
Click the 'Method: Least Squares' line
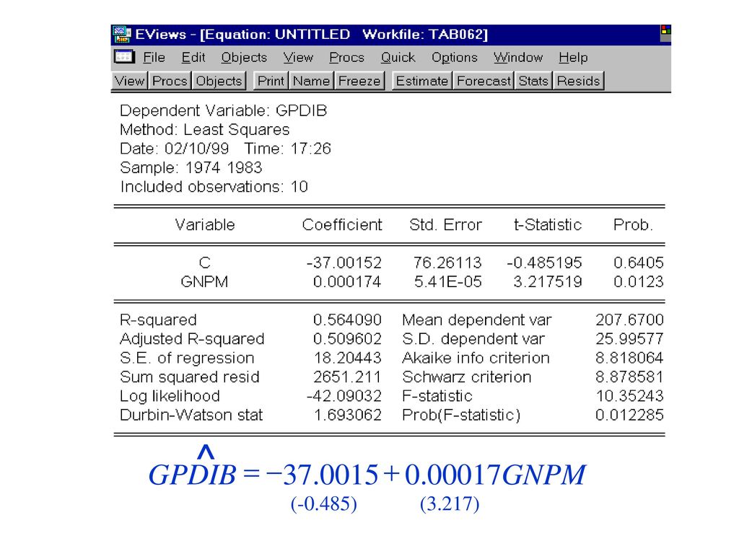click(204, 130)
